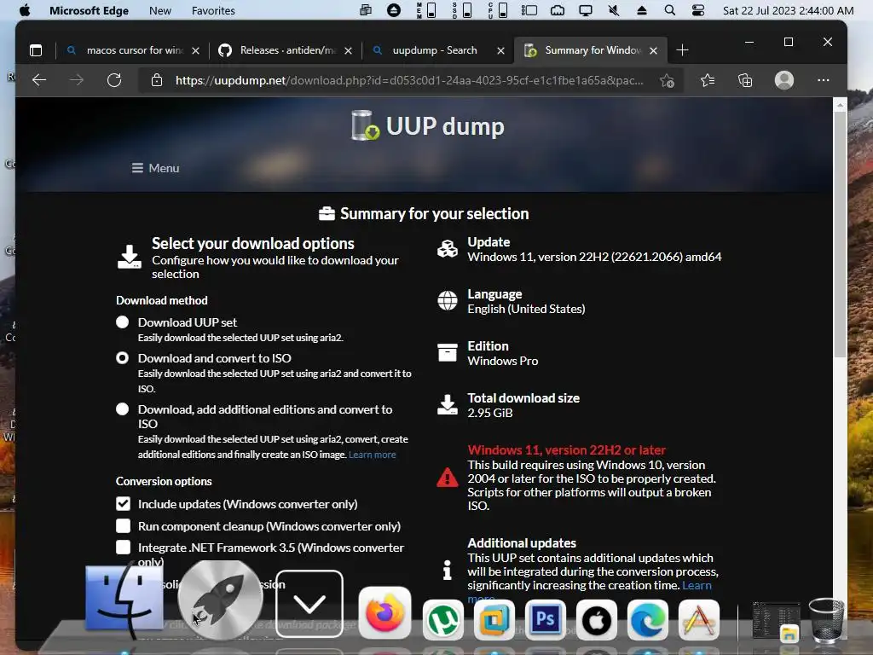Image resolution: width=873 pixels, height=655 pixels.
Task: Check 'Run component cleanup (Windows converter only)'
Action: pos(123,525)
